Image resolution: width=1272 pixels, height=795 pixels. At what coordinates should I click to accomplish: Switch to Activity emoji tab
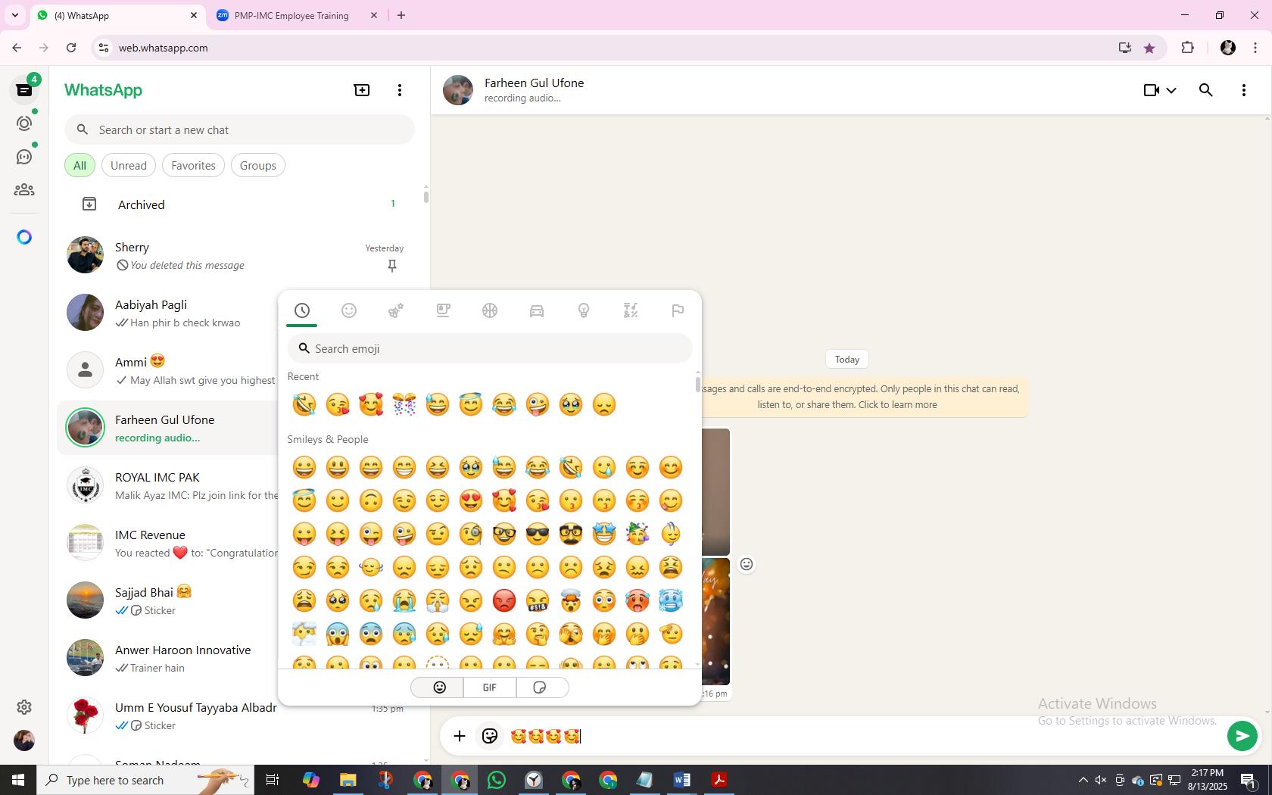pyautogui.click(x=490, y=310)
